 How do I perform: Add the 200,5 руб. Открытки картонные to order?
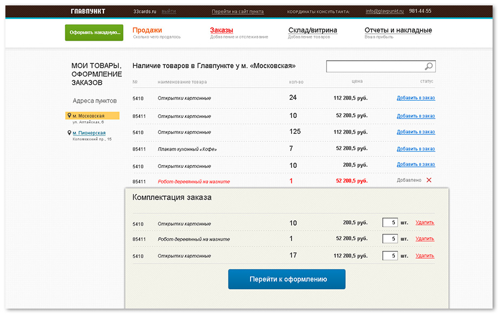416,164
